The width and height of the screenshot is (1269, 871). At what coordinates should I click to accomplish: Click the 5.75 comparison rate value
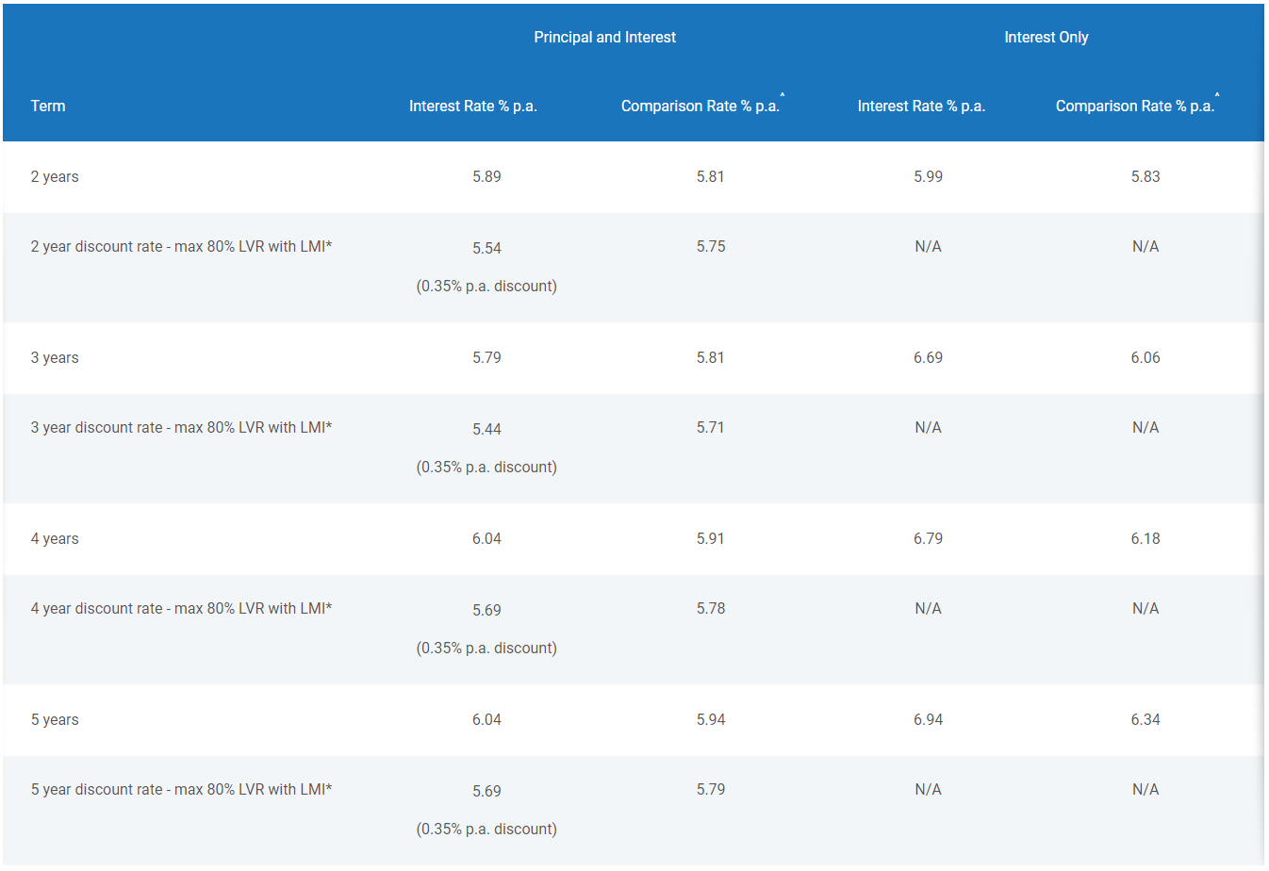click(x=711, y=247)
